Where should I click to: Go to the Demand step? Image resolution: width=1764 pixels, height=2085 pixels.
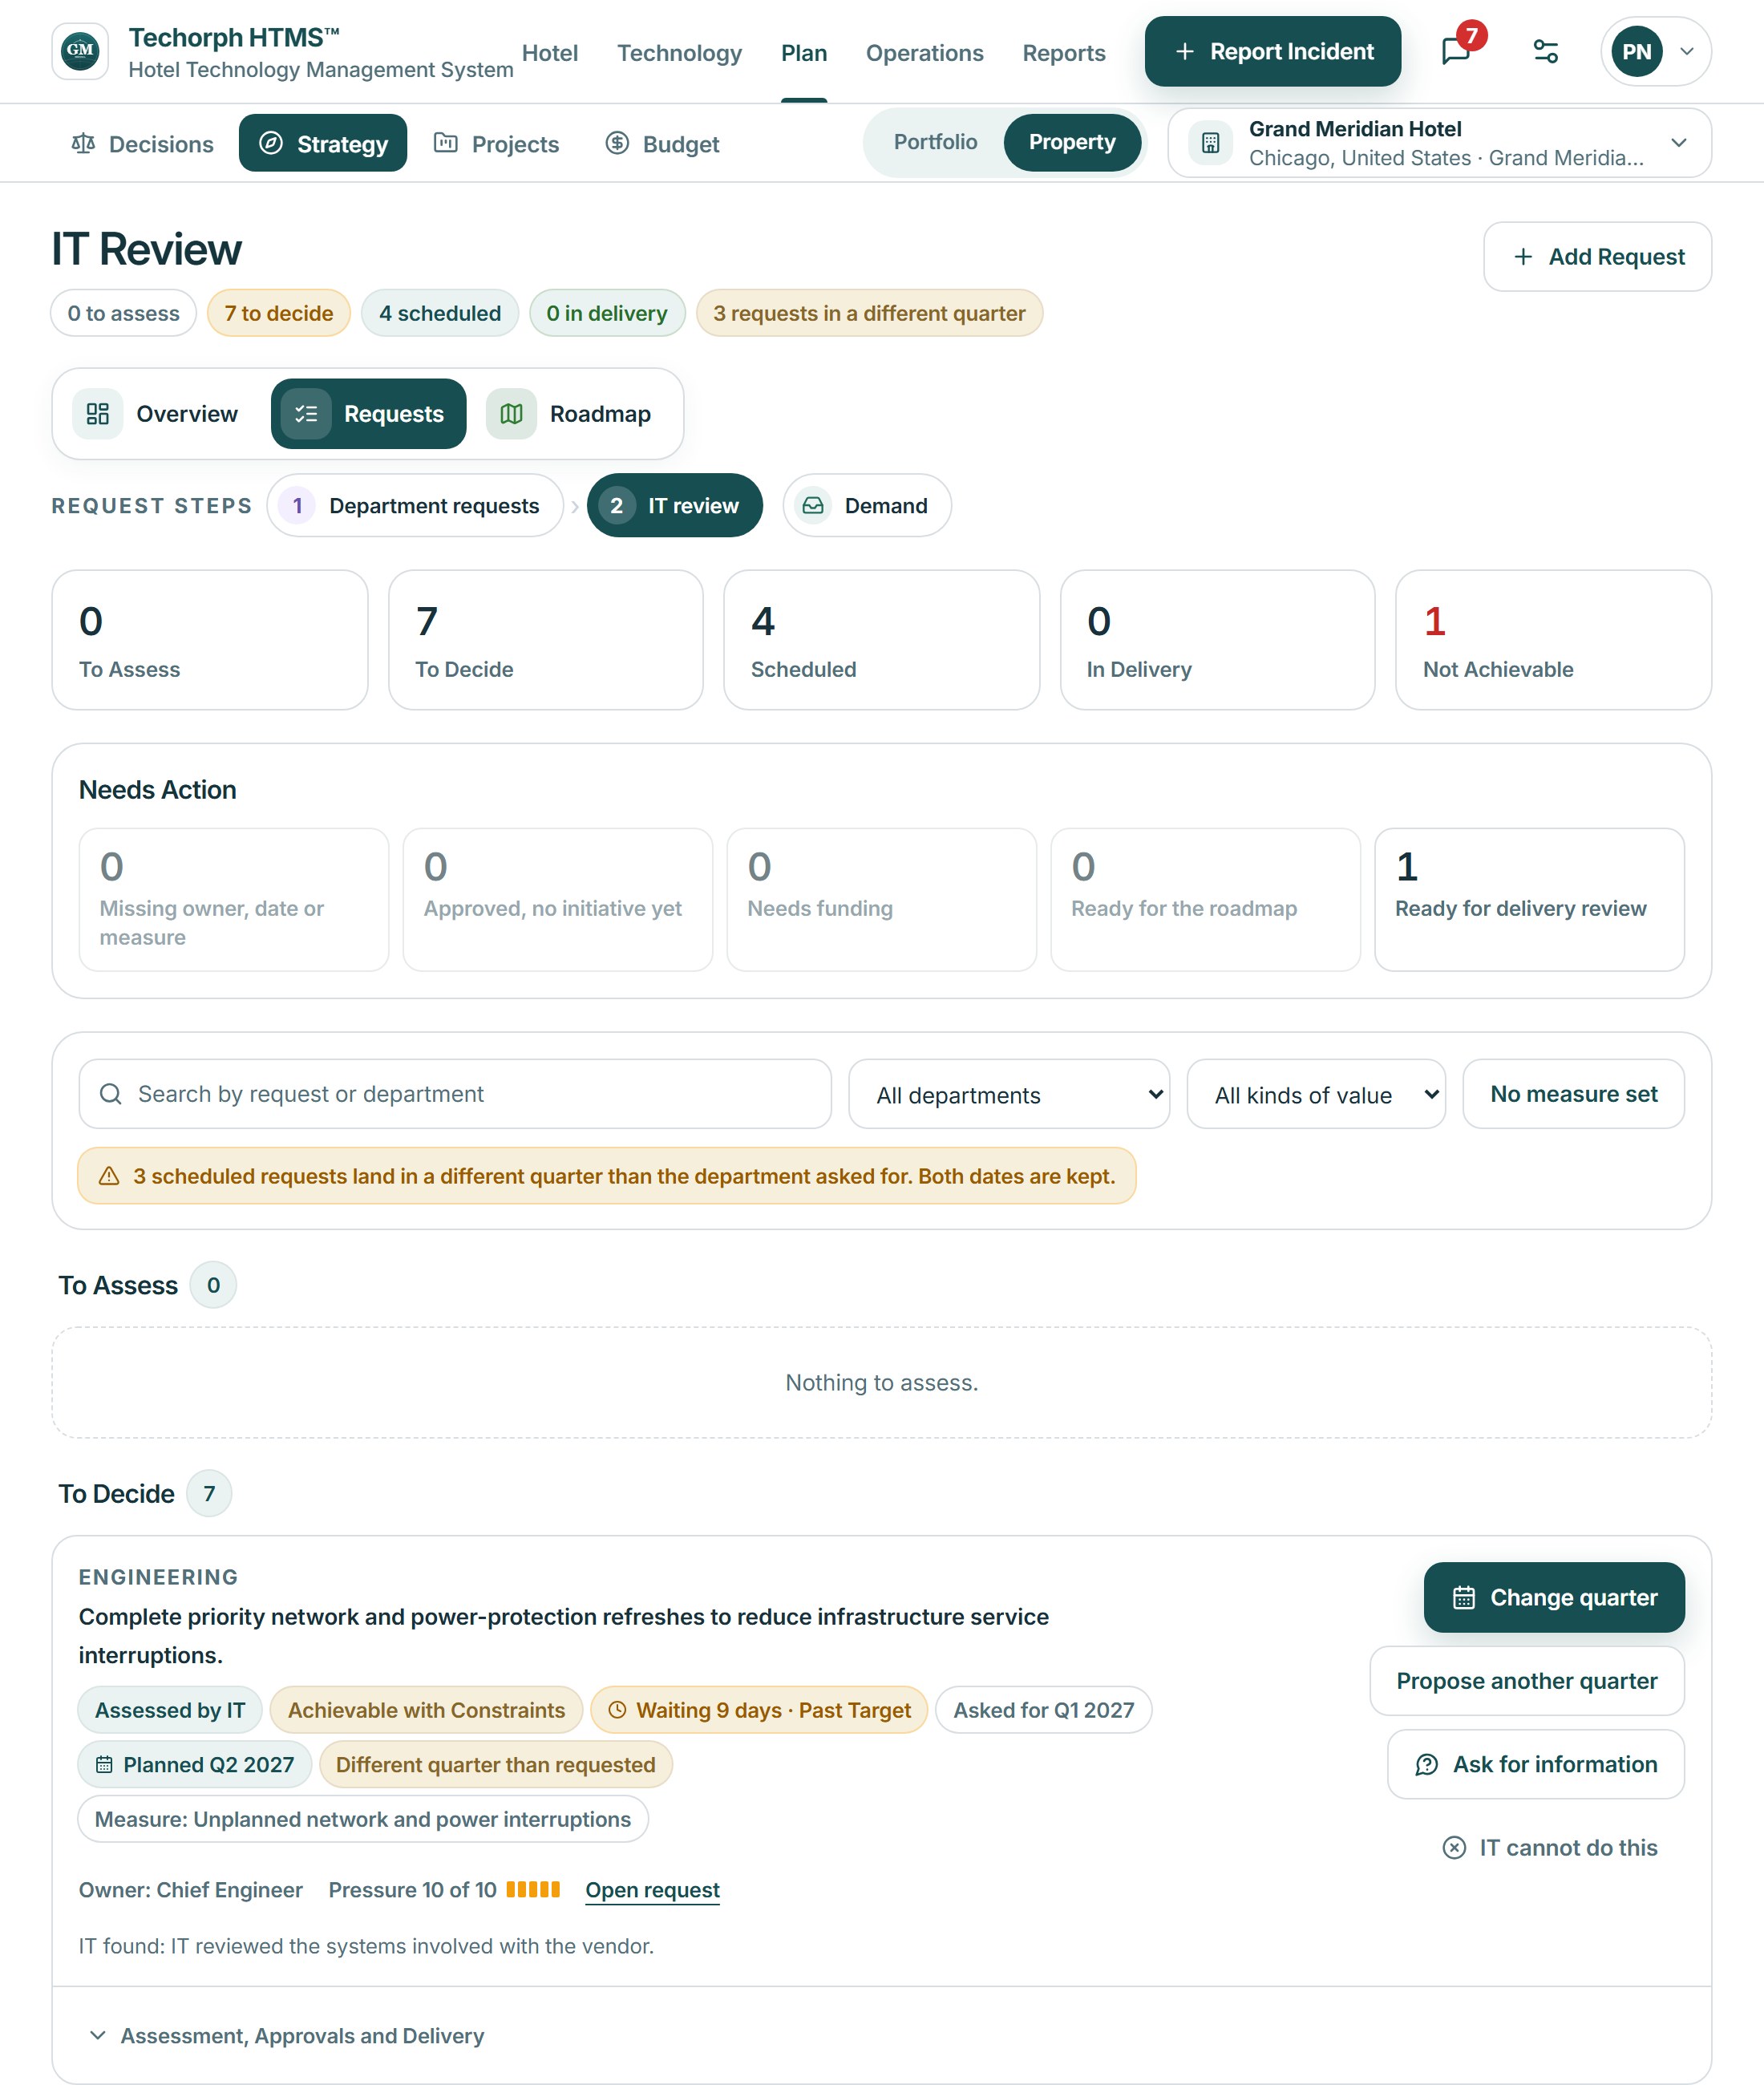(866, 506)
